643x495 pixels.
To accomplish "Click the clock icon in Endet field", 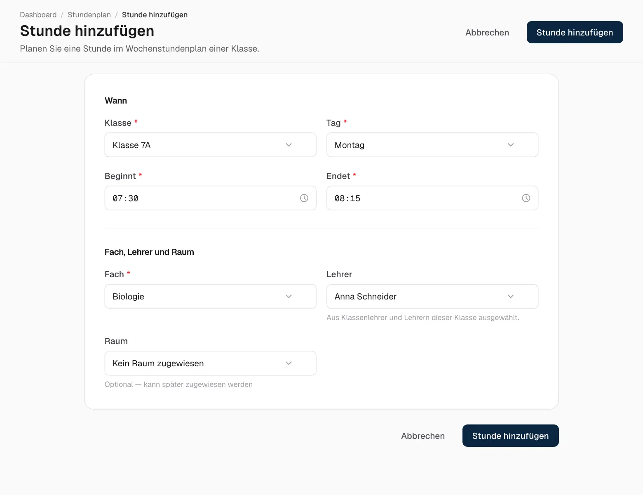I will click(x=526, y=198).
